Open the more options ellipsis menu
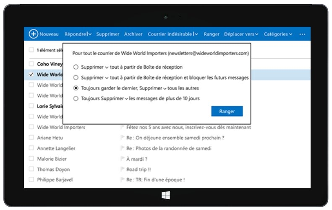The height and width of the screenshot is (210, 332). point(302,34)
